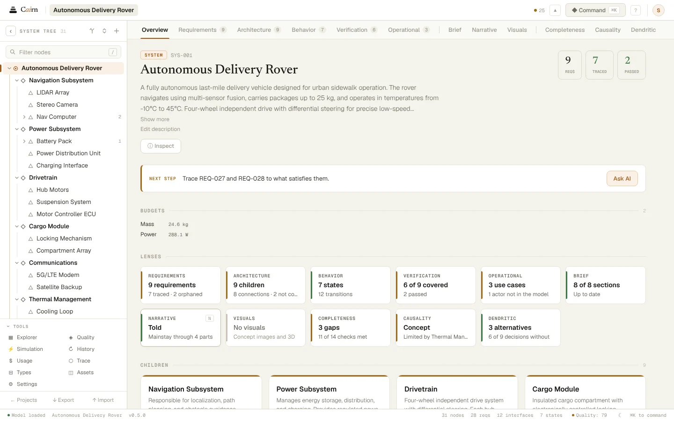Screen dimensions: 674x421
Task: Open the Trace tool
Action: 80,361
